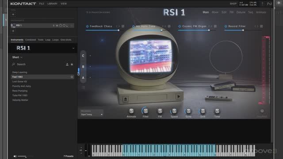This screenshot has width=283, height=159.
Task: Click the Time macro knob
Action: 217,111
